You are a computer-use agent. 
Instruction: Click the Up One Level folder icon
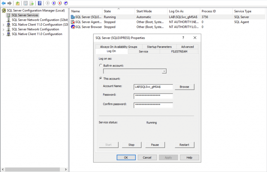pyautogui.click(x=17, y=3)
